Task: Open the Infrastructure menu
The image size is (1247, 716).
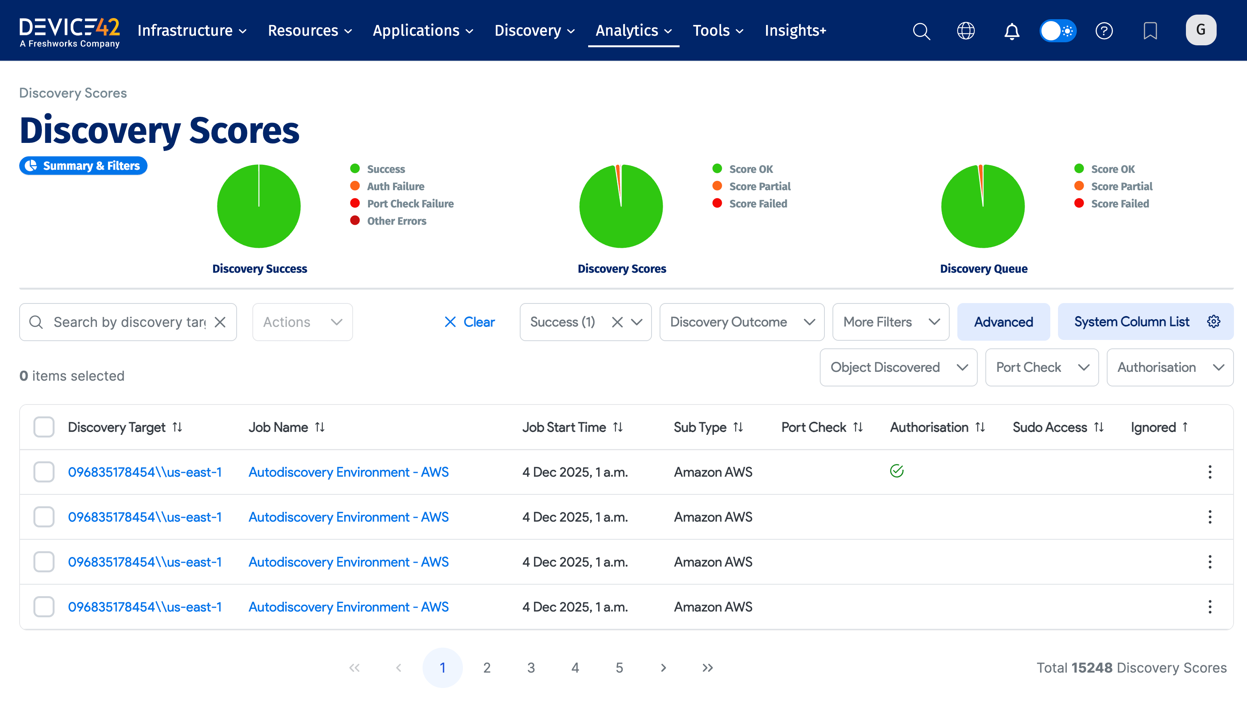Action: click(192, 30)
